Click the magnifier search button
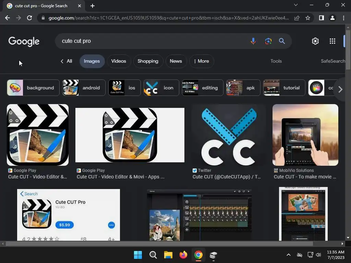Screen dimensions: 351x263 click(x=282, y=41)
